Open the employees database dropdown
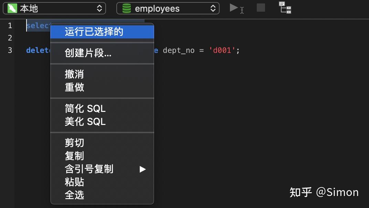Viewport: 369px width, 208px height. coord(168,8)
